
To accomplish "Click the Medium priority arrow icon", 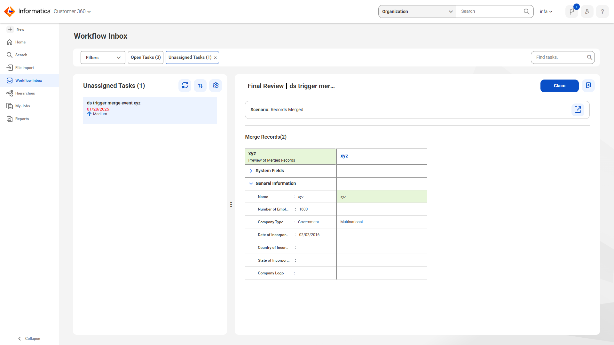I will [90, 114].
